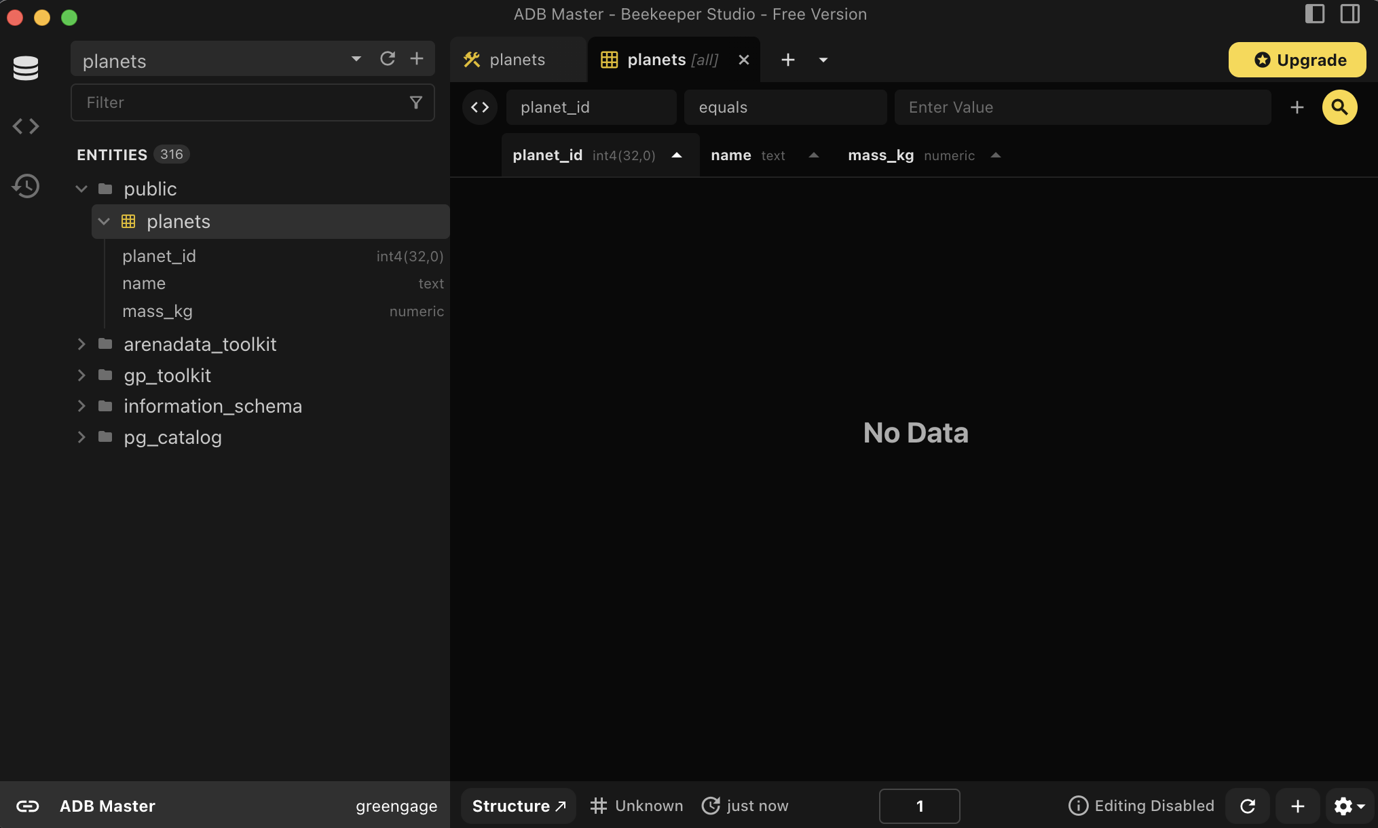The height and width of the screenshot is (828, 1378).
Task: Click the wrench icon on planets tab
Action: [472, 60]
